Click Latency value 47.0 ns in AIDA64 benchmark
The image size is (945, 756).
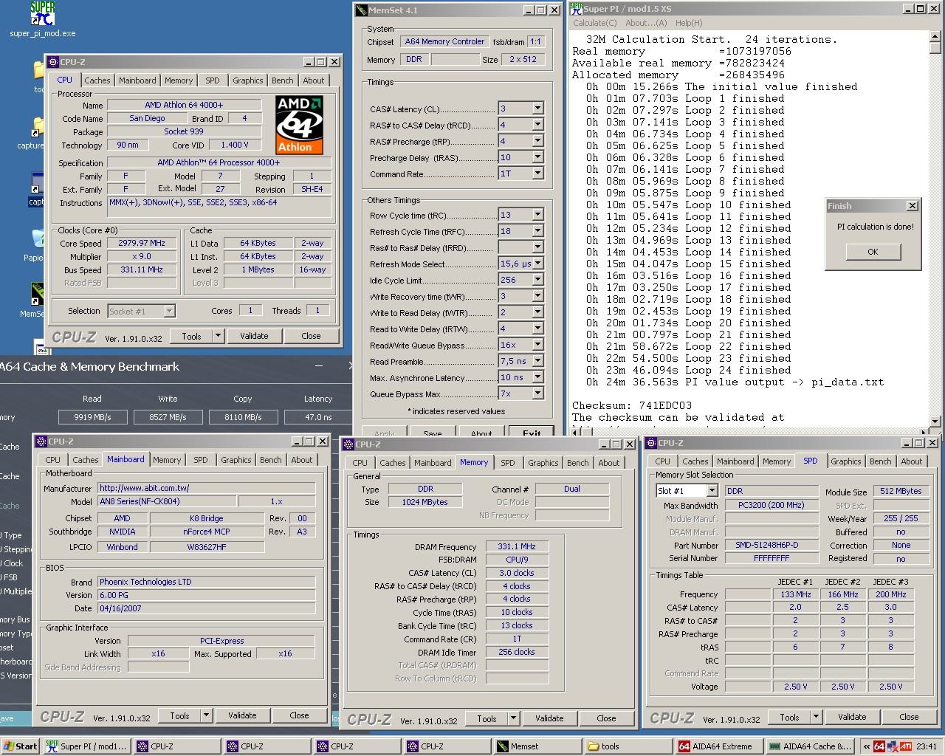[318, 417]
